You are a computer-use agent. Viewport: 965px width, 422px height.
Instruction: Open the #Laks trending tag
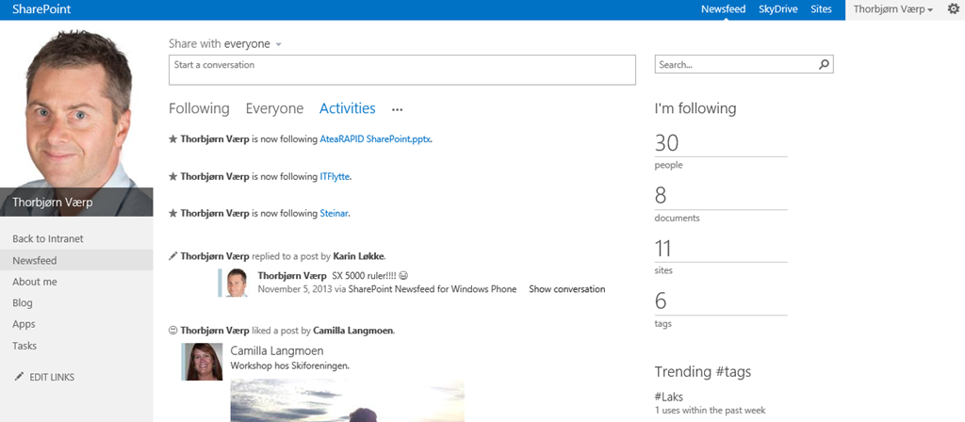(x=669, y=397)
